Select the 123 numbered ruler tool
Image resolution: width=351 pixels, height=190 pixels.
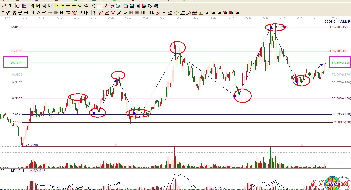80,12
